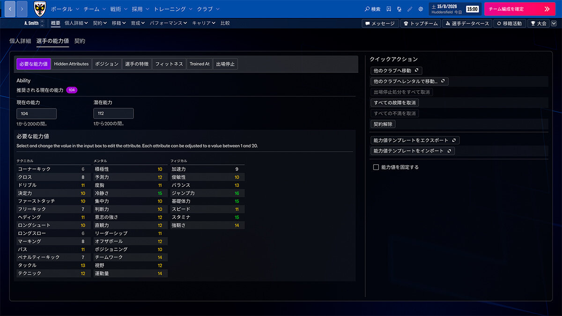Edit the ロングスロー attribute value

pos(83,233)
